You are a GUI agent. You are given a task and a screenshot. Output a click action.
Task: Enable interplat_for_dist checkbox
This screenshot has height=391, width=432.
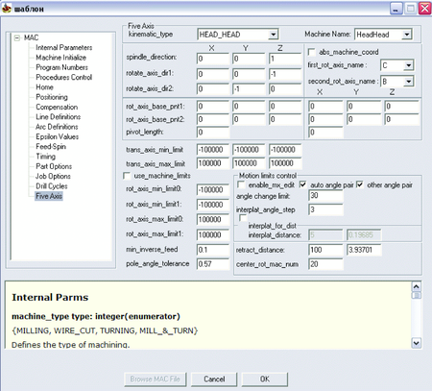pyautogui.click(x=243, y=218)
